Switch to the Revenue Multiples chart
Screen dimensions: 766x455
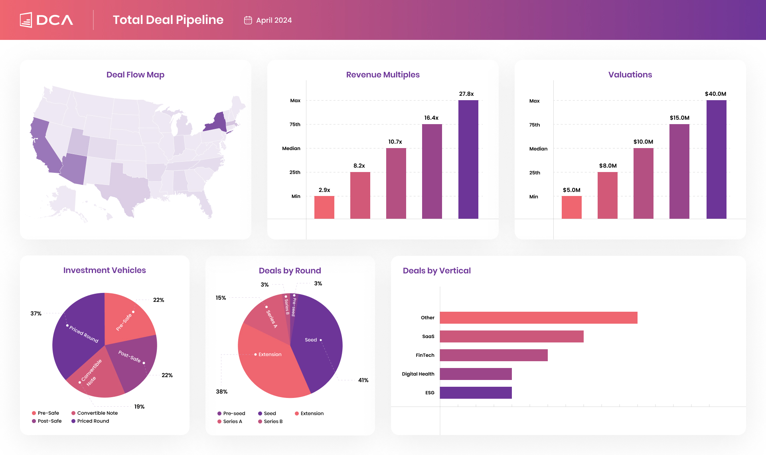tap(383, 75)
